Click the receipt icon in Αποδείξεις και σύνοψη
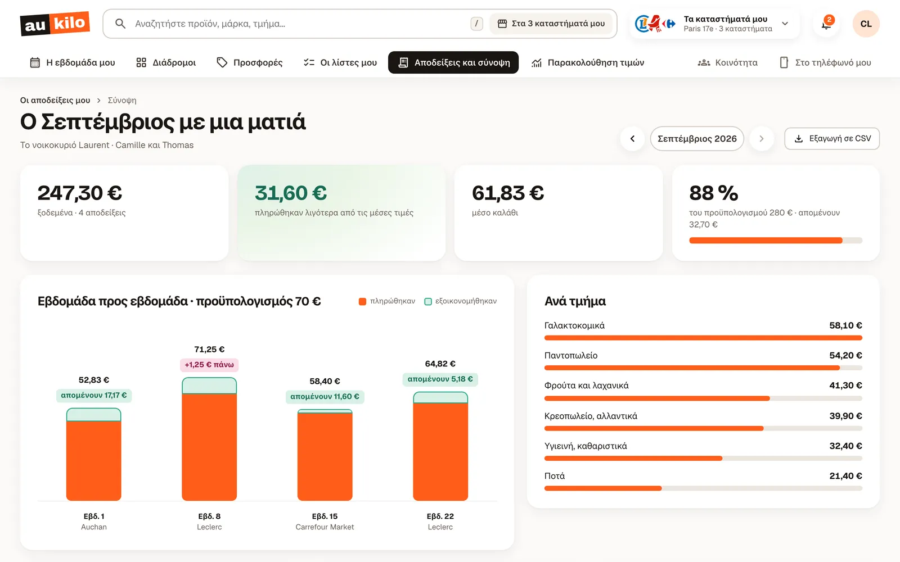Image resolution: width=900 pixels, height=562 pixels. pos(403,62)
